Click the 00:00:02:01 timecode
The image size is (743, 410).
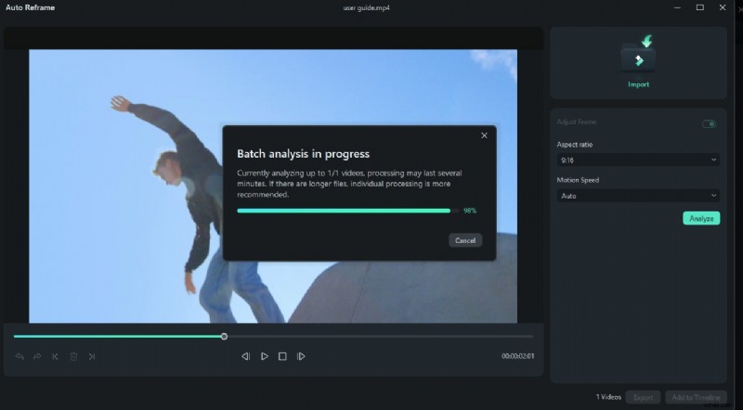[x=518, y=356]
